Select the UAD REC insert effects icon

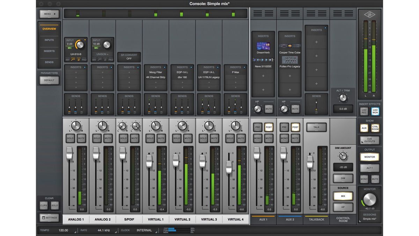363,111
